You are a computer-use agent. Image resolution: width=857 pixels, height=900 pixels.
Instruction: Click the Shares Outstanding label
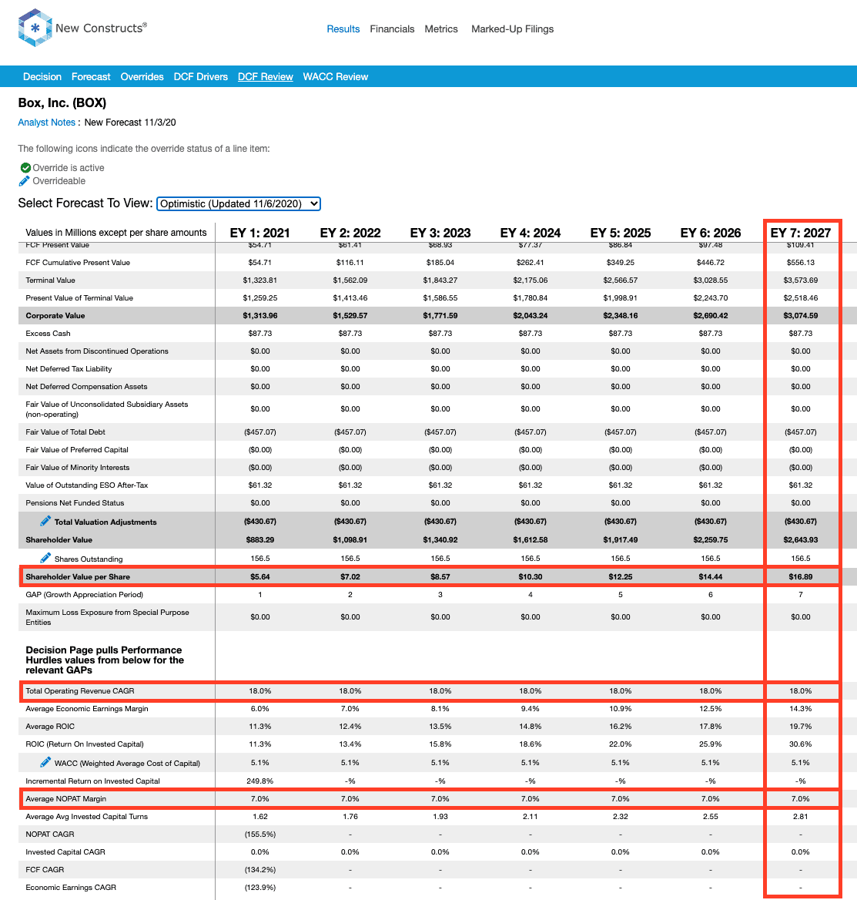click(x=89, y=559)
